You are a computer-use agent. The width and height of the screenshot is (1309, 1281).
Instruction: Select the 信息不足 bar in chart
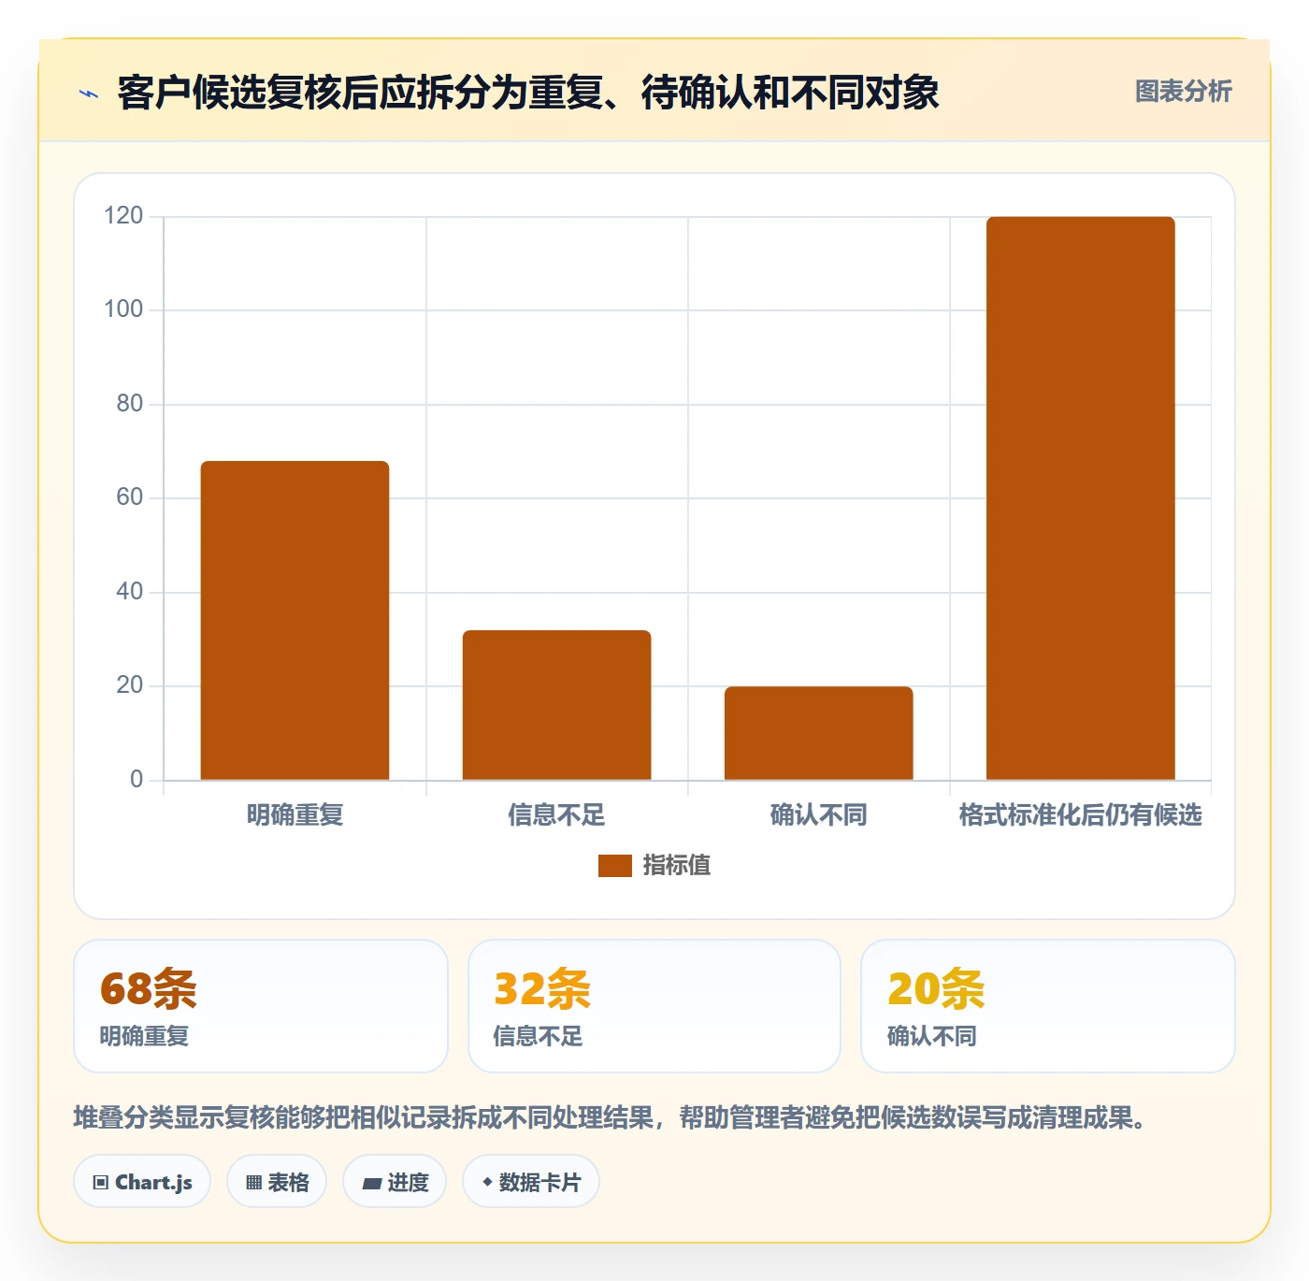coord(556,705)
